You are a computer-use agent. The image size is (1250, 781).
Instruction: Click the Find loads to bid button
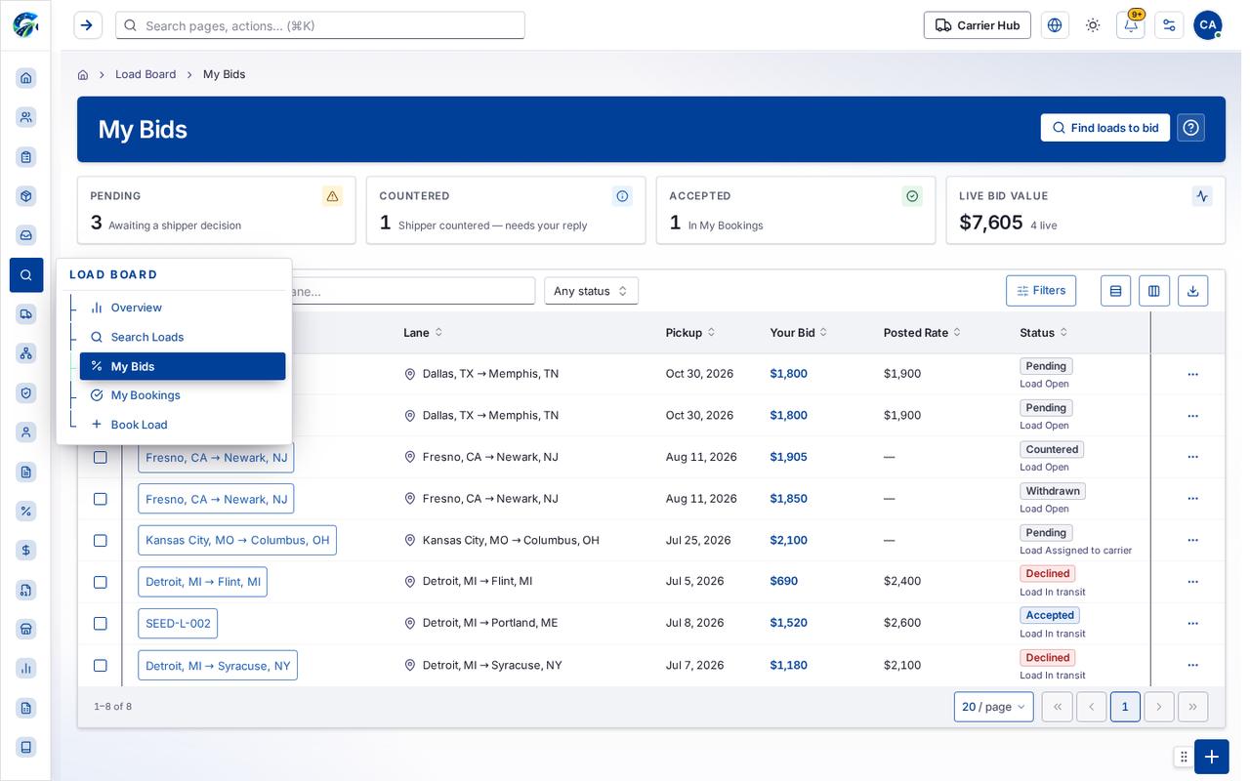(1104, 128)
